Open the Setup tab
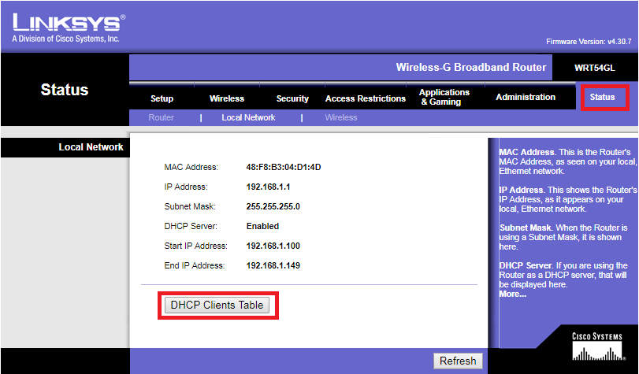The width and height of the screenshot is (639, 374). click(x=162, y=98)
